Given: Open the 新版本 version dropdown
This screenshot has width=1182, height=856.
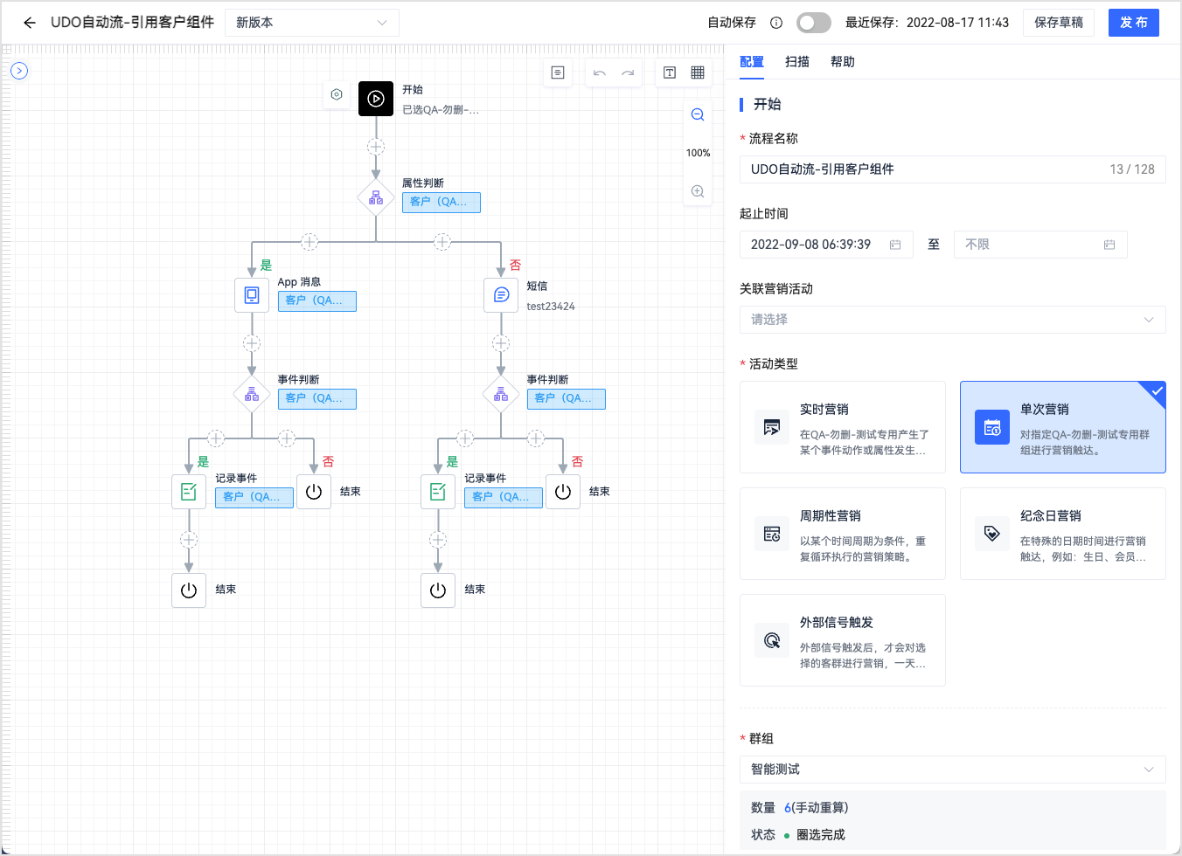Looking at the screenshot, I should (312, 23).
